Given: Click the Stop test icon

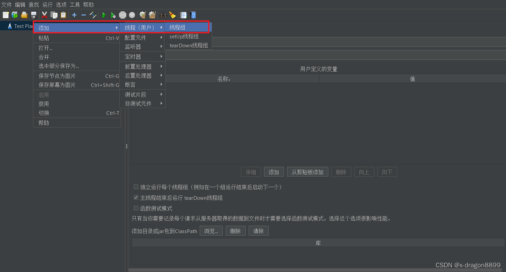Looking at the screenshot, I should click(123, 15).
